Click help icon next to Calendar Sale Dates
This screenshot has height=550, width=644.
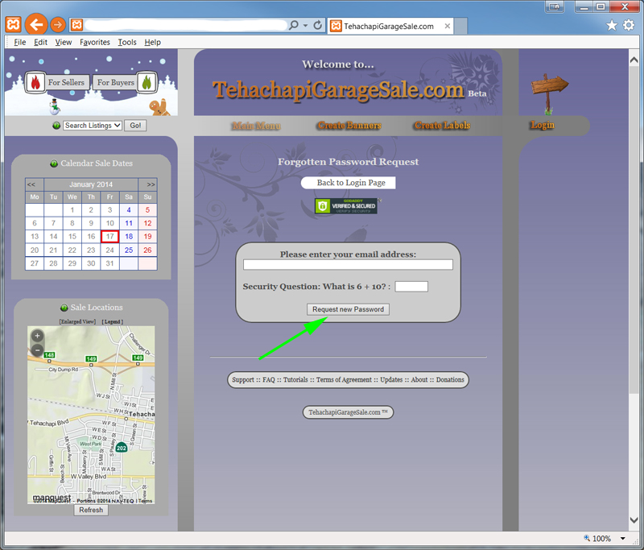point(54,163)
